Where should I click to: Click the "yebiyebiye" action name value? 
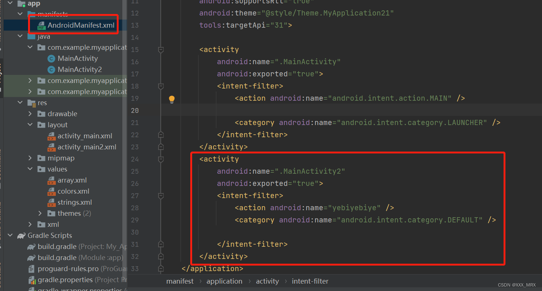(x=354, y=208)
